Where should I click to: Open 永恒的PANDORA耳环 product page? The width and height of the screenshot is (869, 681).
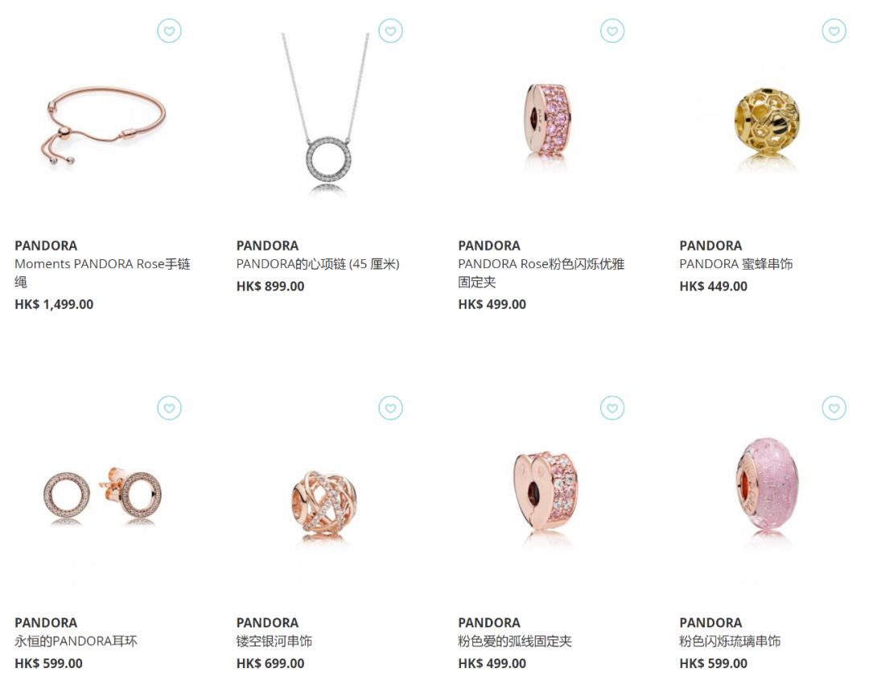(76, 641)
